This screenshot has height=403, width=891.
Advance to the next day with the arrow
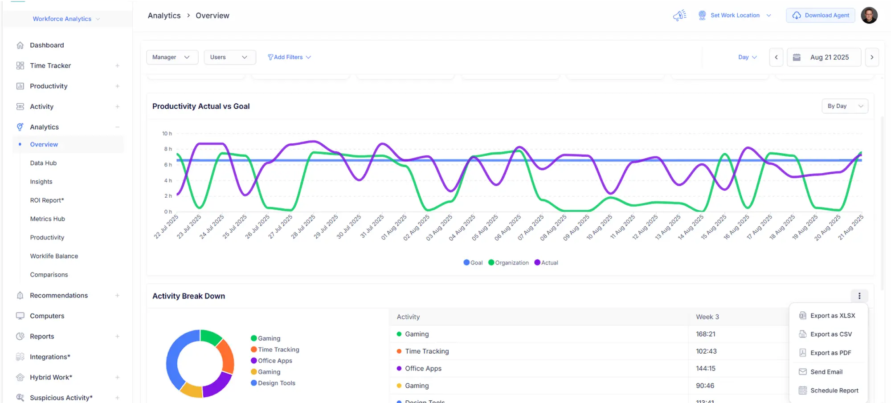point(872,57)
